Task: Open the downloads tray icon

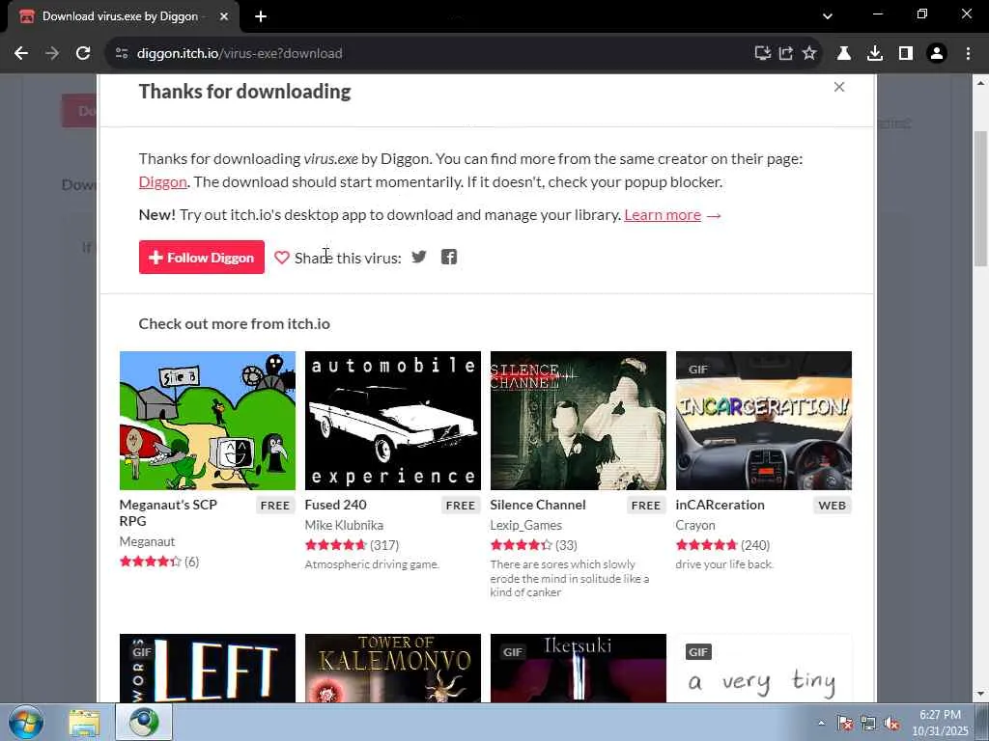Action: [x=875, y=54]
